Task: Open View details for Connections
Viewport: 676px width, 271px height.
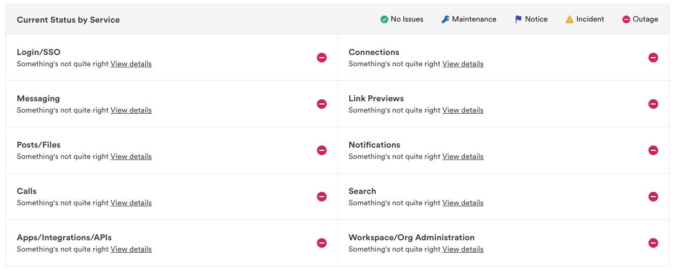Action: point(463,64)
